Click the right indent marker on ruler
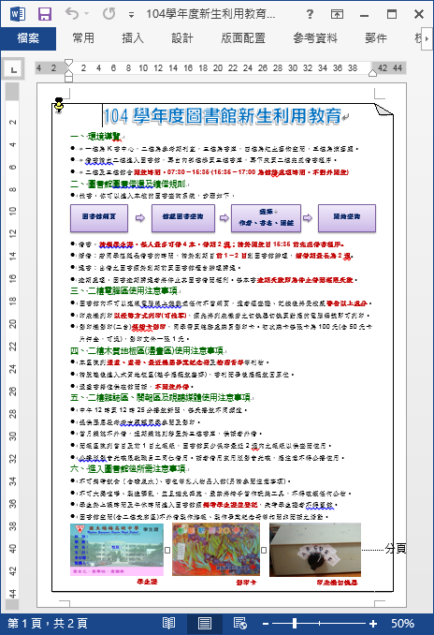Screen dimensions: 434x635 tap(372, 72)
